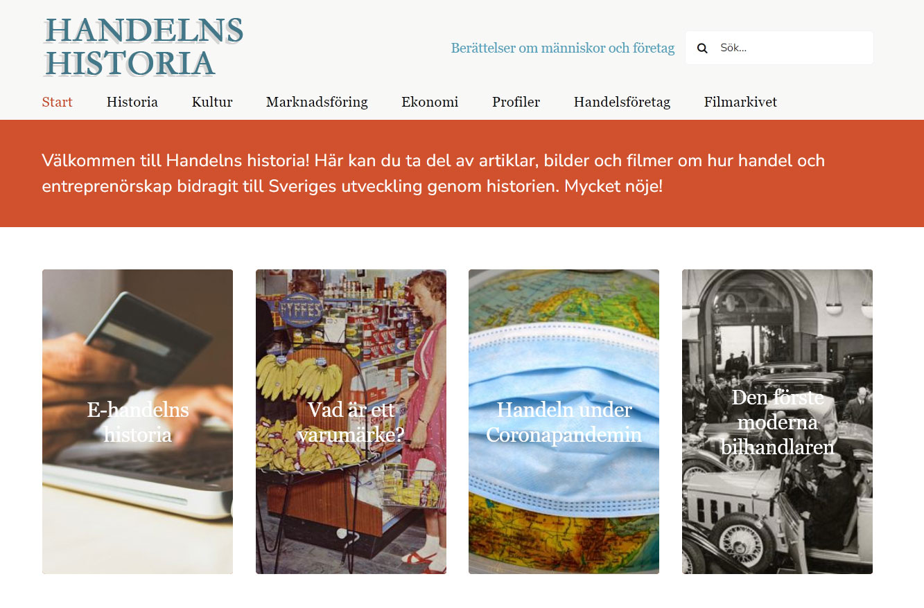Open the E-handelns historia article card
The height and width of the screenshot is (608, 924).
click(137, 422)
